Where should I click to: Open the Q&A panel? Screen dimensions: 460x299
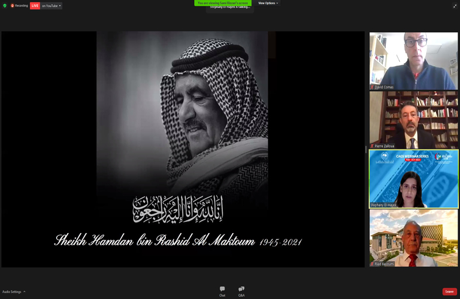(x=241, y=291)
